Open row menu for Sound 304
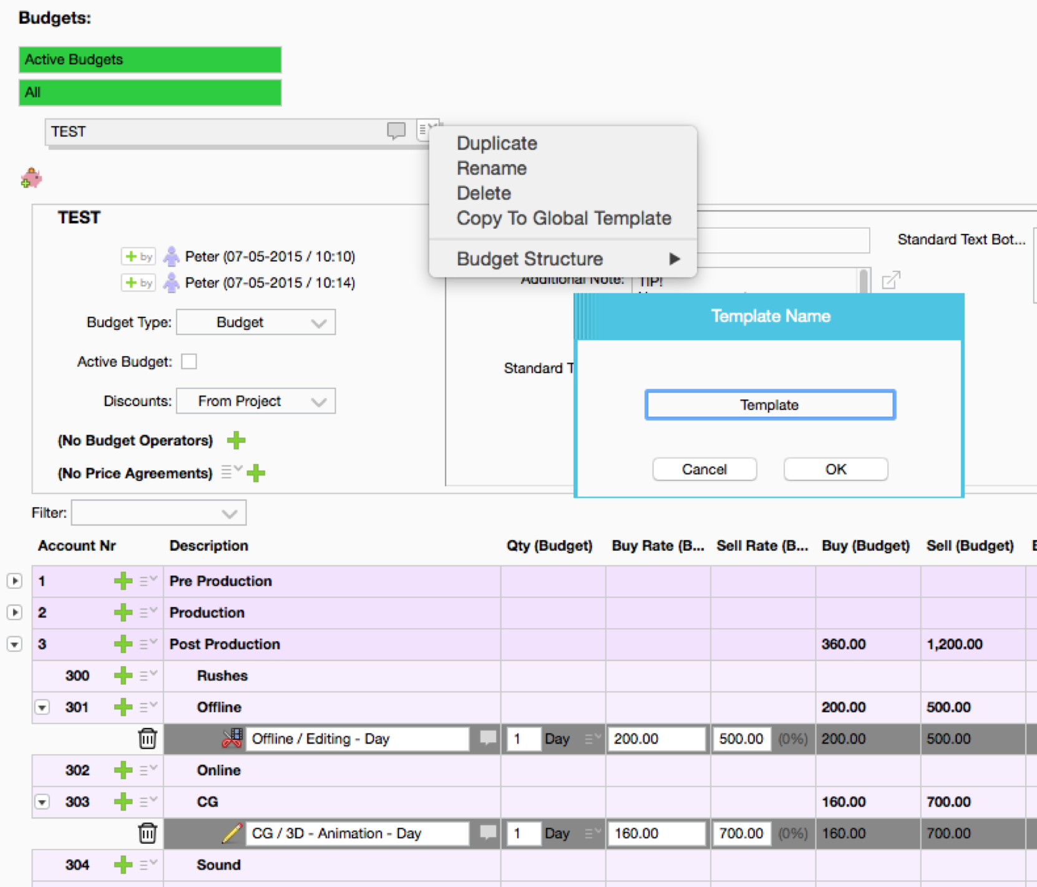 [148, 865]
